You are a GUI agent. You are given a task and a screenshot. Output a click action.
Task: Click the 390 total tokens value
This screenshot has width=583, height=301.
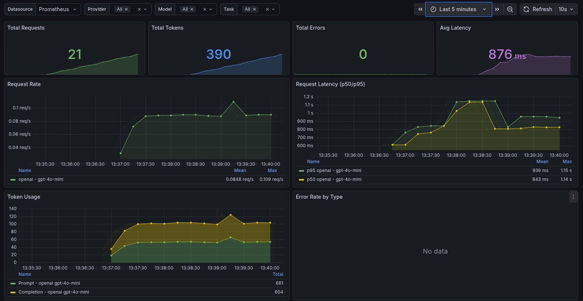click(x=219, y=54)
